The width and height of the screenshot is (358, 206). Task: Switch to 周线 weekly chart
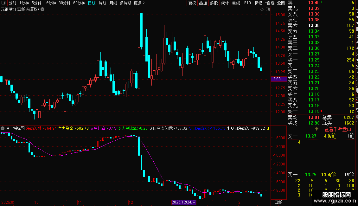103,3
